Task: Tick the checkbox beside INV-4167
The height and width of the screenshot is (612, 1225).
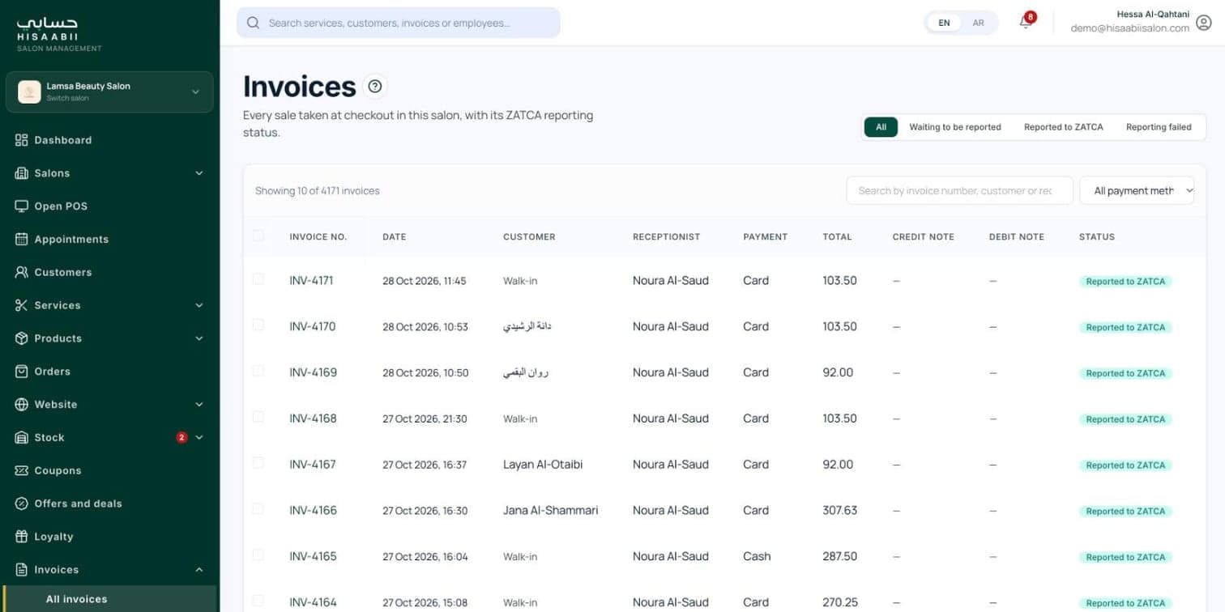Action: pyautogui.click(x=258, y=463)
